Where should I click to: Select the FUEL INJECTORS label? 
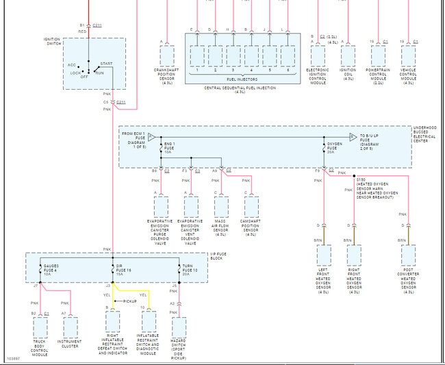(x=242, y=79)
